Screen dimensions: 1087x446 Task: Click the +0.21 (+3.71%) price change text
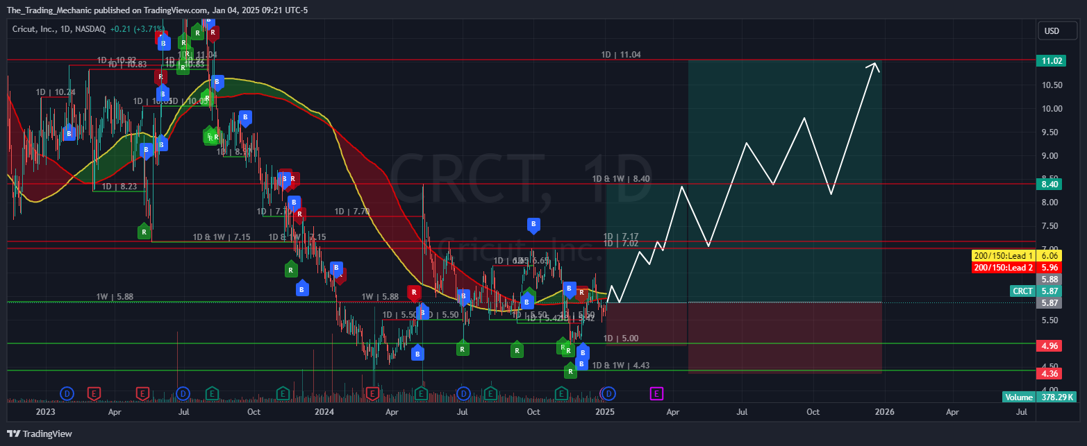138,29
